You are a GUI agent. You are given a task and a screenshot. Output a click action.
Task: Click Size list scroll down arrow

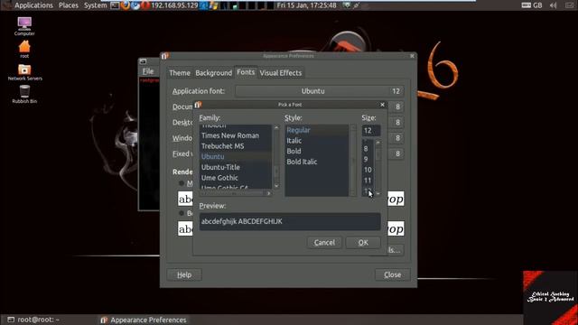coord(378,194)
